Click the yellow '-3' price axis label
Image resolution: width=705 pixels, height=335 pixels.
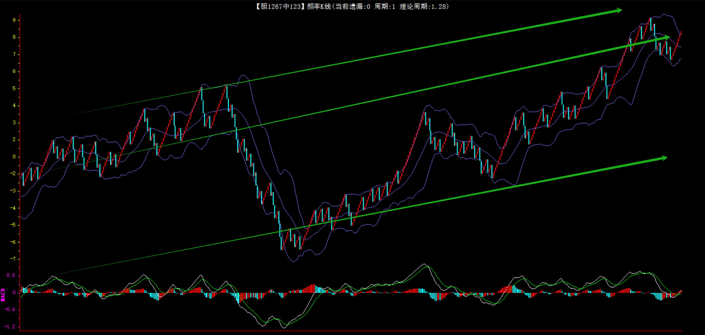coord(13,191)
